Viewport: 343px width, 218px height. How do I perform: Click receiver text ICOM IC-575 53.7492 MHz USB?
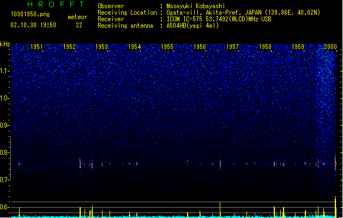coord(219,19)
